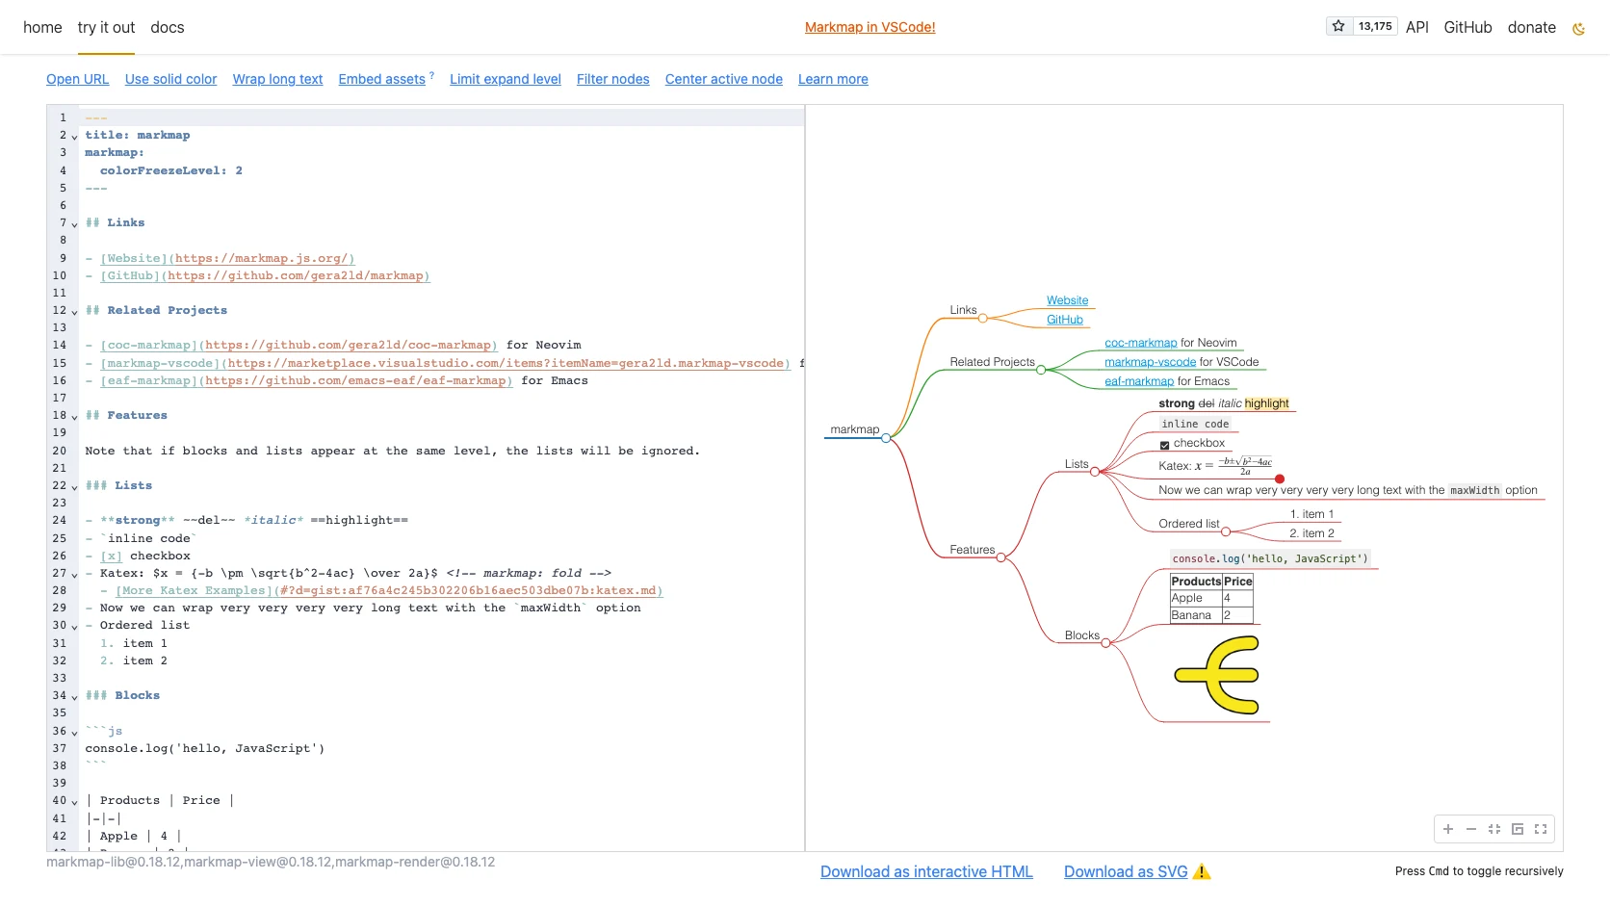Viewport: 1610px width, 906px height.
Task: Toggle the Wrap long text option
Action: point(277,79)
